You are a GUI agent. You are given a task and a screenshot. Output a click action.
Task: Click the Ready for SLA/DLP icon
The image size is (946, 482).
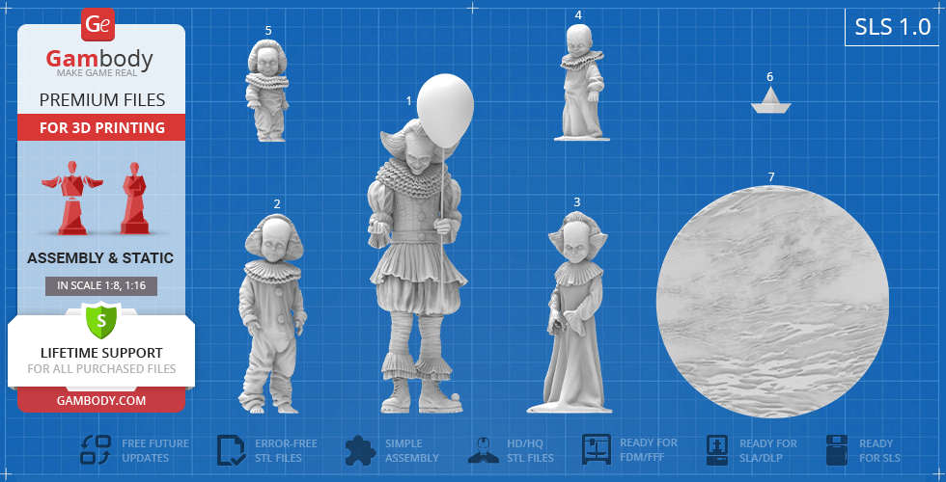coord(718,450)
